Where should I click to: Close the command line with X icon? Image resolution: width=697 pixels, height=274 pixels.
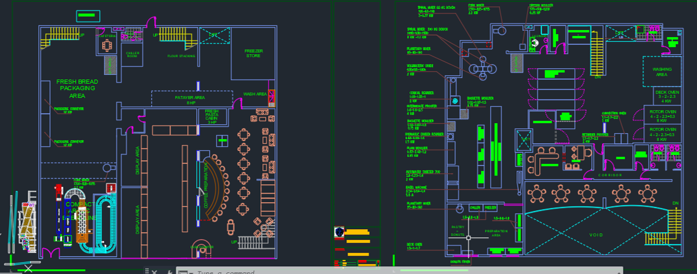click(154, 272)
